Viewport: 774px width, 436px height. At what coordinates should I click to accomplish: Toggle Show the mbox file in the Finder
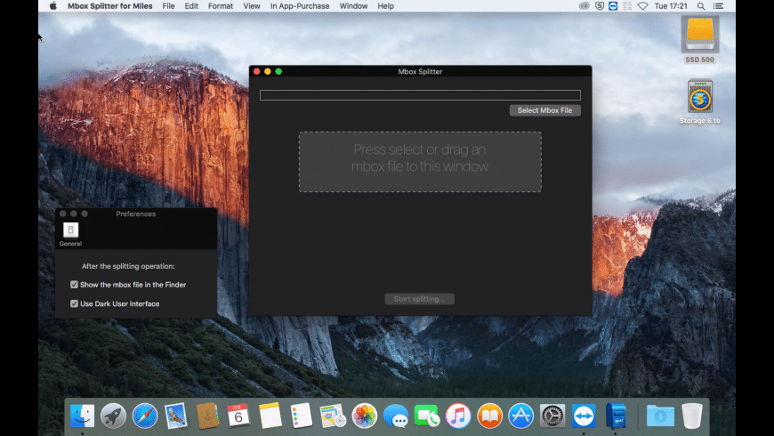click(74, 285)
